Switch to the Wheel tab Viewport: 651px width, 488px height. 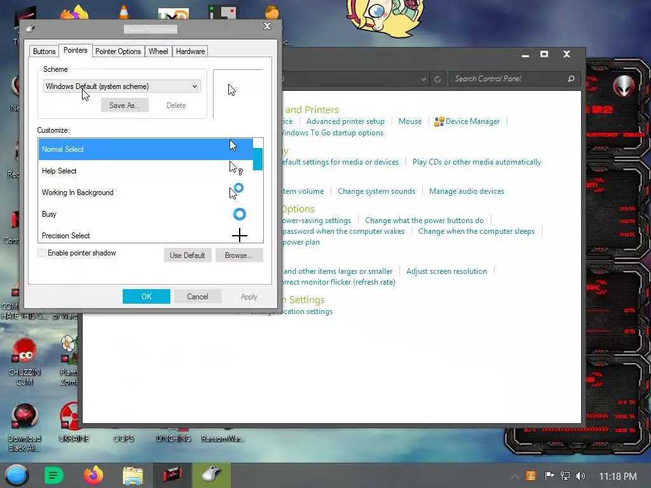point(158,51)
